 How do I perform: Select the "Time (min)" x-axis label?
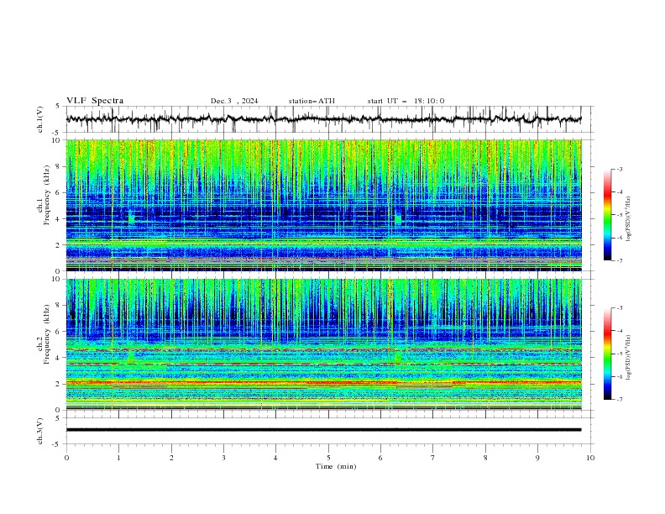tap(336, 466)
